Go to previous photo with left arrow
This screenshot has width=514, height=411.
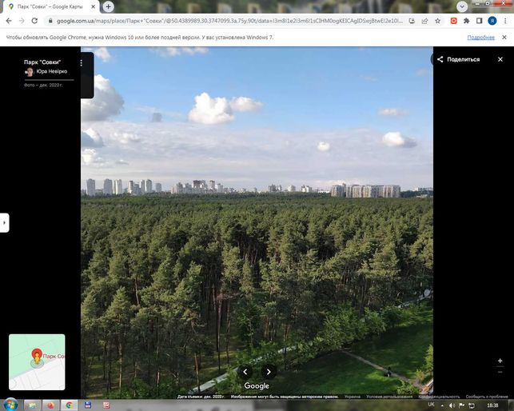245,372
